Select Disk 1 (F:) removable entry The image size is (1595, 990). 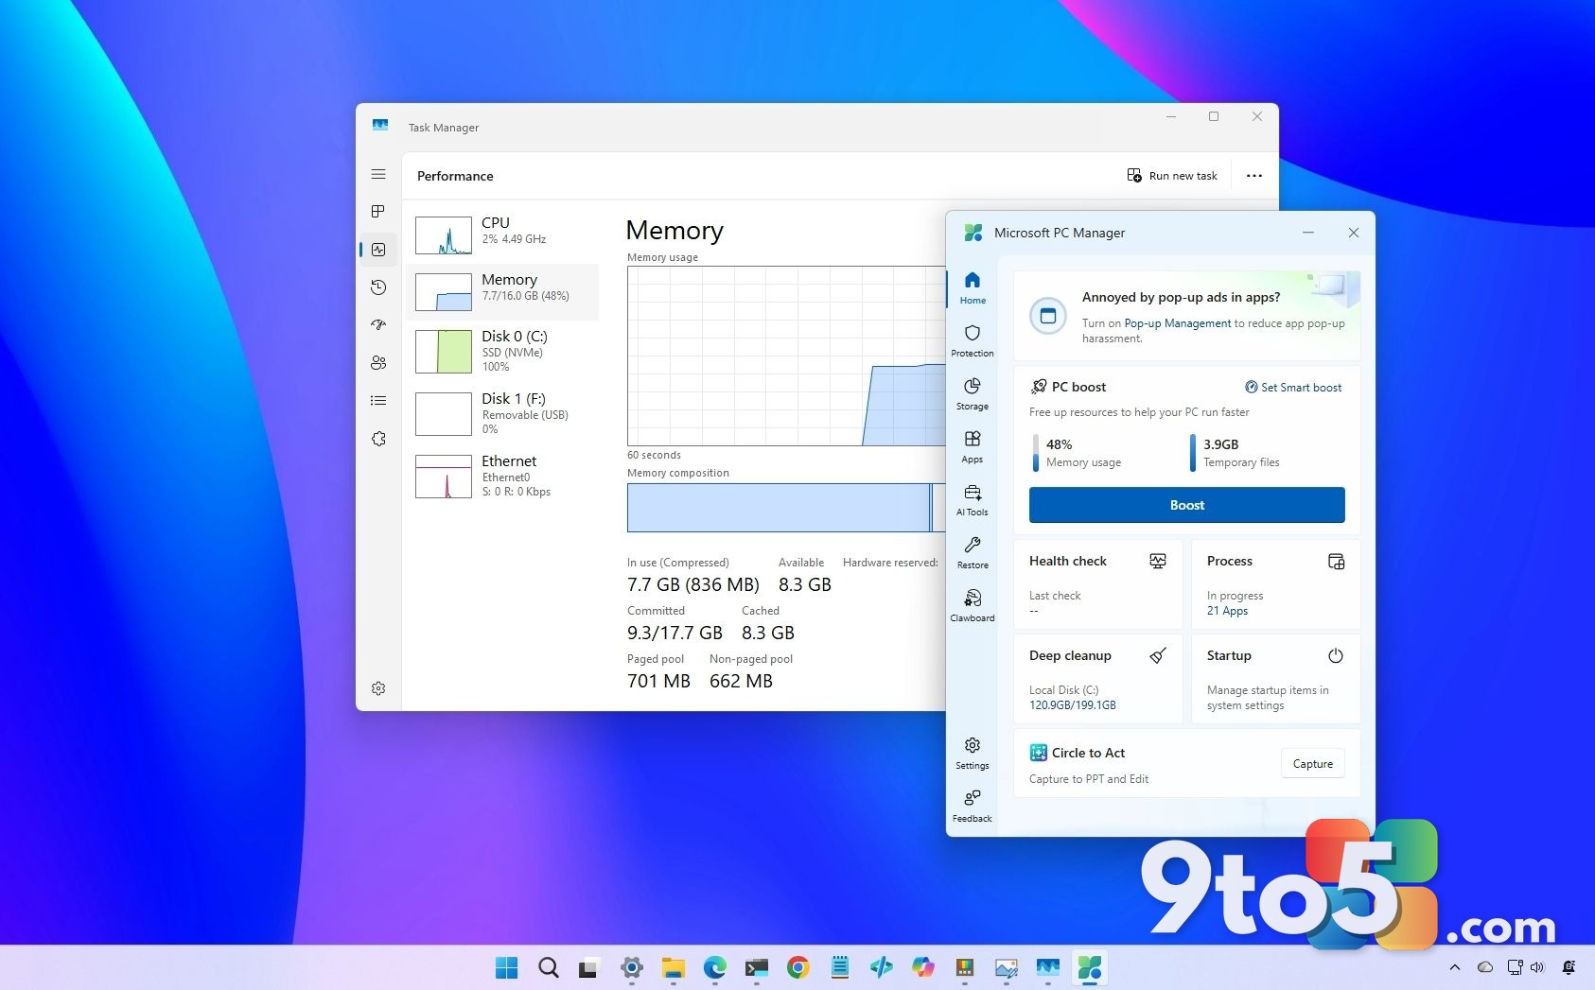point(503,413)
